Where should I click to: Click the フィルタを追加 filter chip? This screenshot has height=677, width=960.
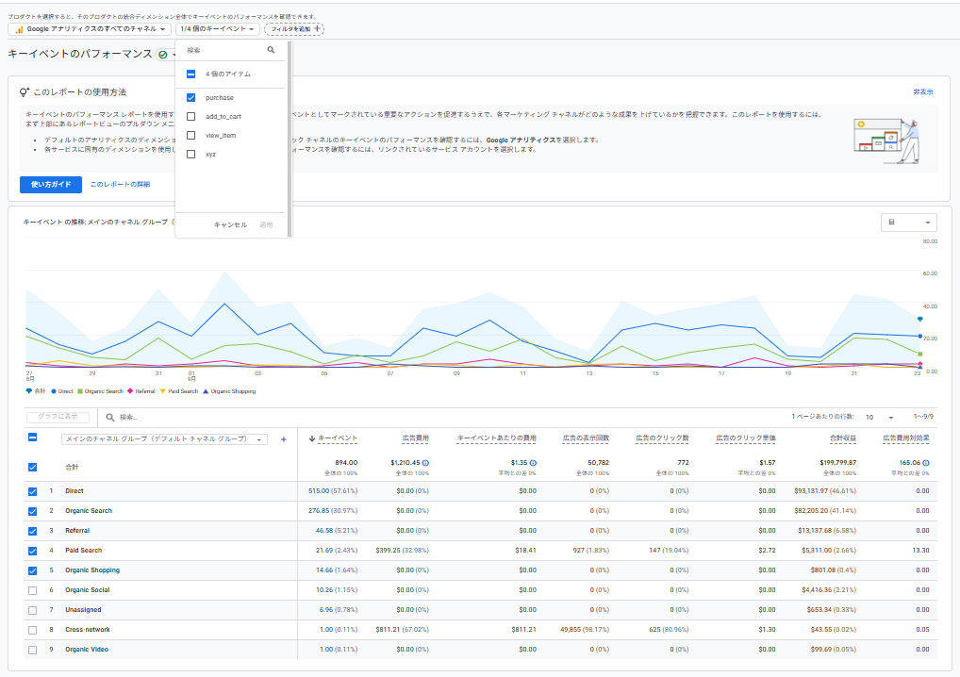[294, 29]
